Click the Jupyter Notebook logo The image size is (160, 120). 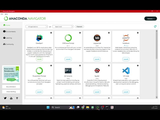(126, 38)
